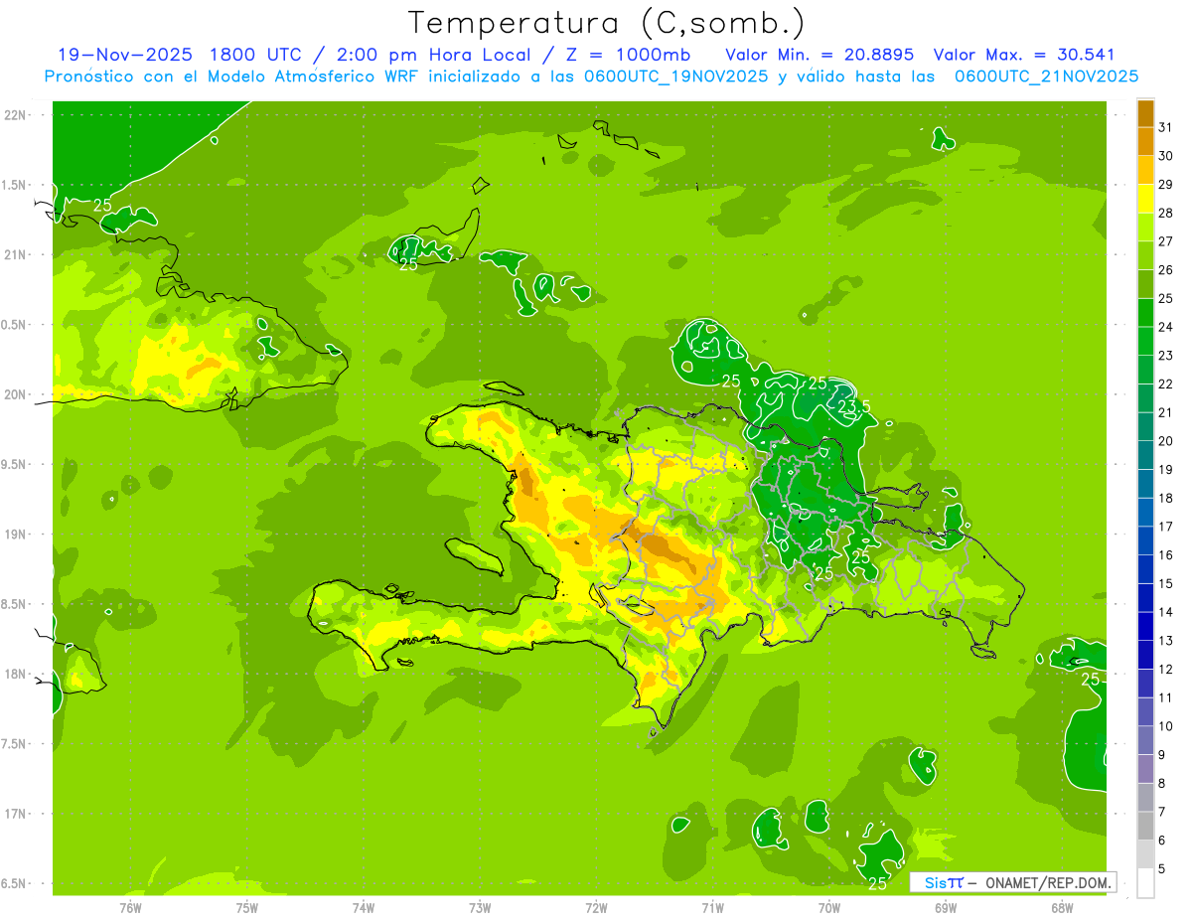Click the "22N" latitude axis label
The height and width of the screenshot is (921, 1192).
14,115
